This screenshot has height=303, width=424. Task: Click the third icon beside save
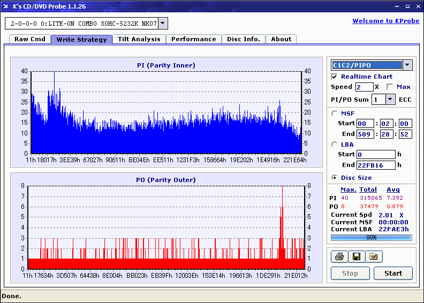(x=374, y=257)
